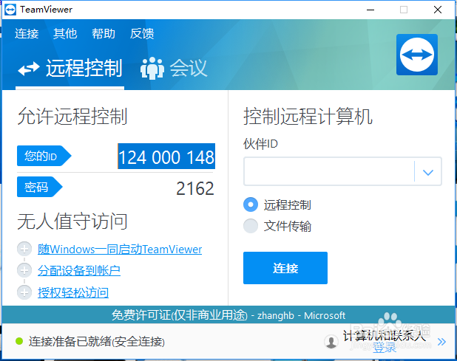The image size is (457, 361).
Task: Switch to the 会议 tab
Action: pyautogui.click(x=174, y=69)
